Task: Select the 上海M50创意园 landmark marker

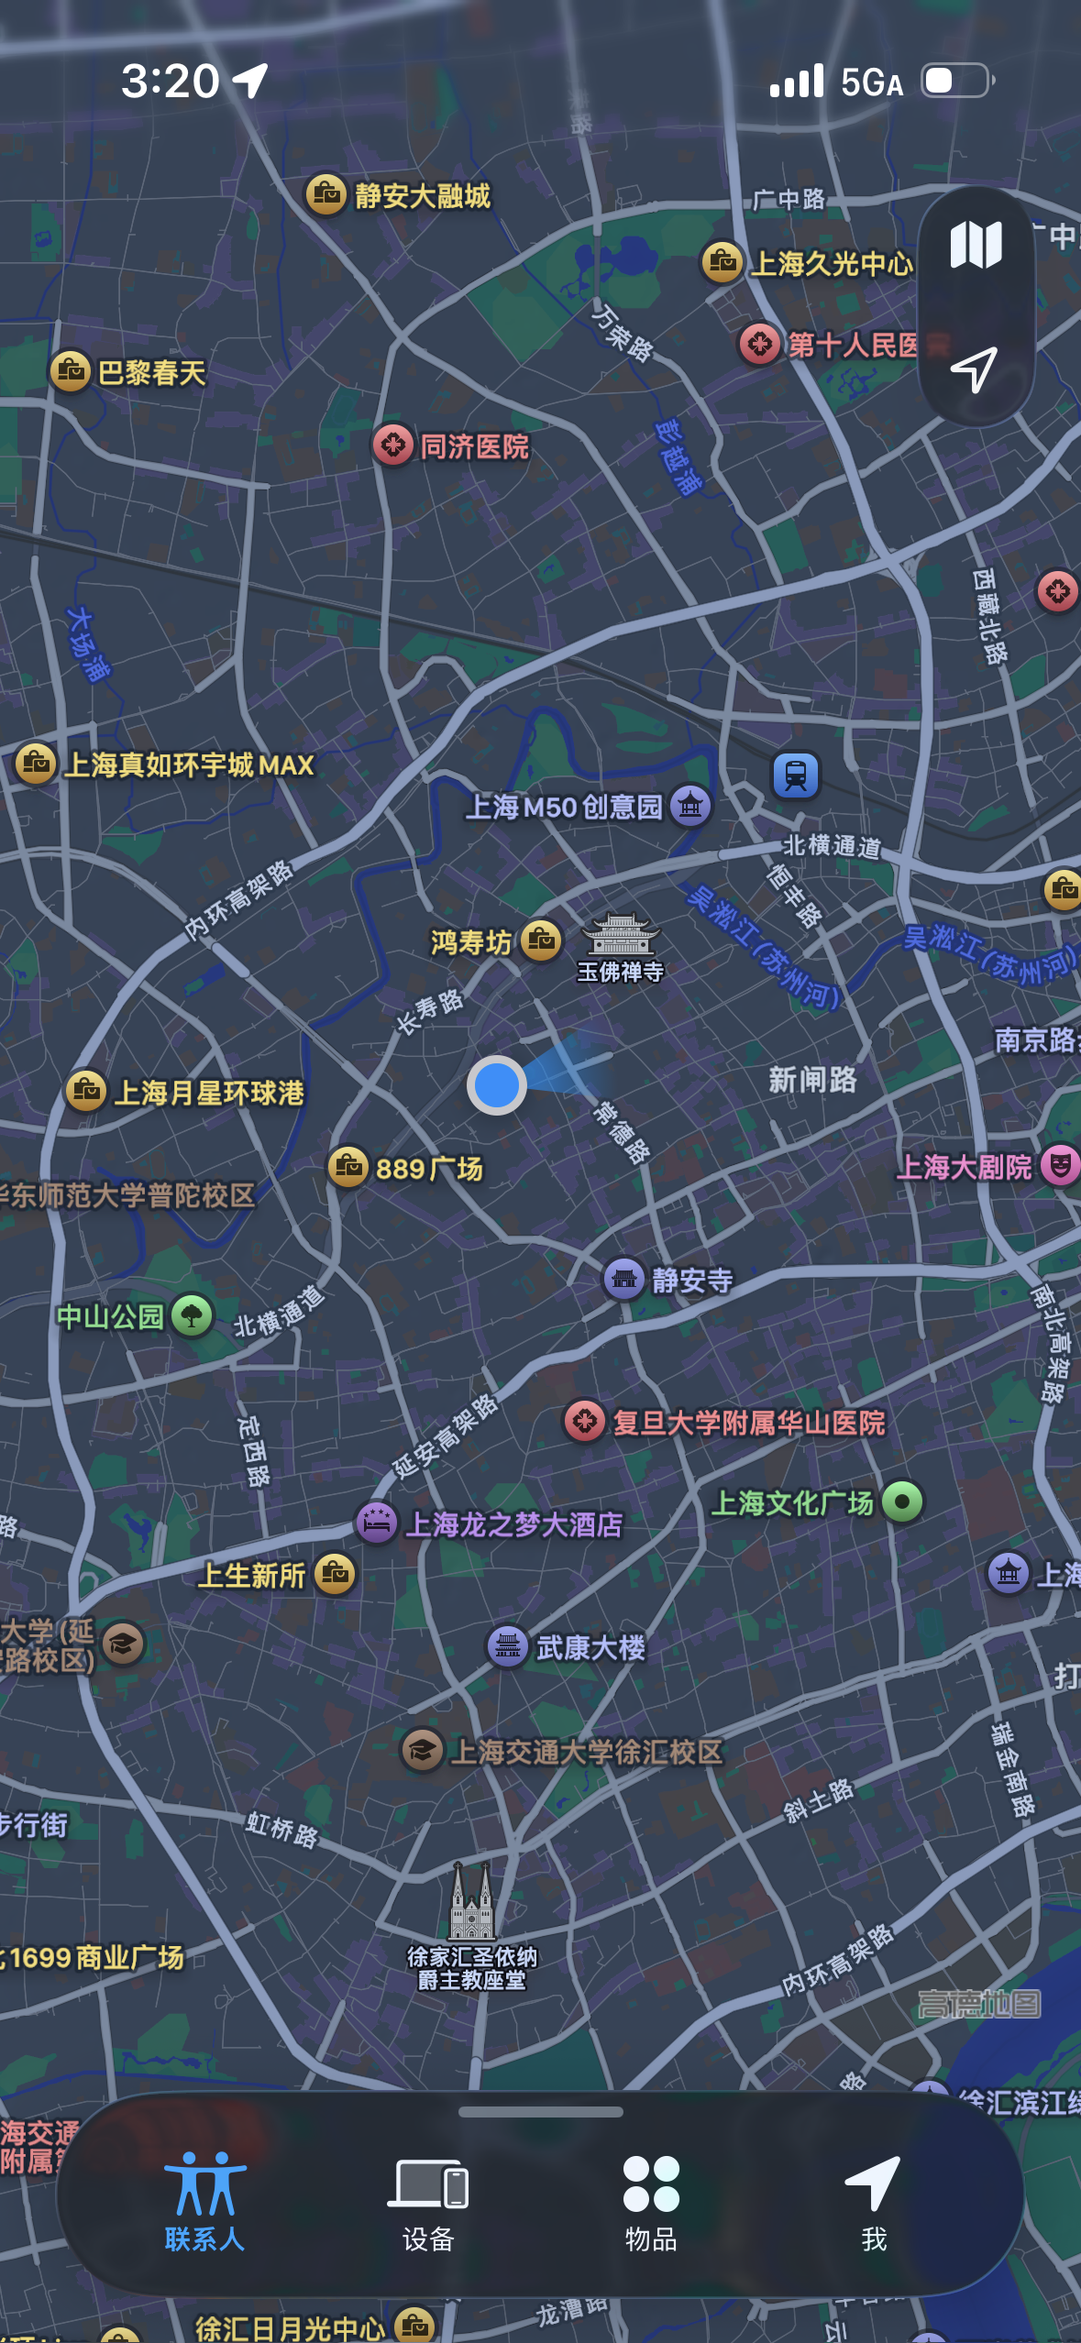Action: coord(690,806)
